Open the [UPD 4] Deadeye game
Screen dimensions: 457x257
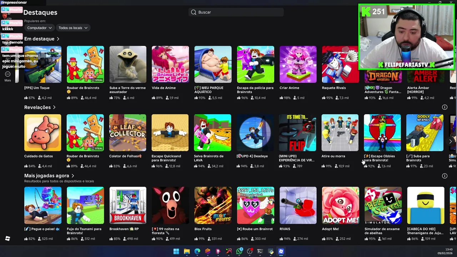[255, 133]
